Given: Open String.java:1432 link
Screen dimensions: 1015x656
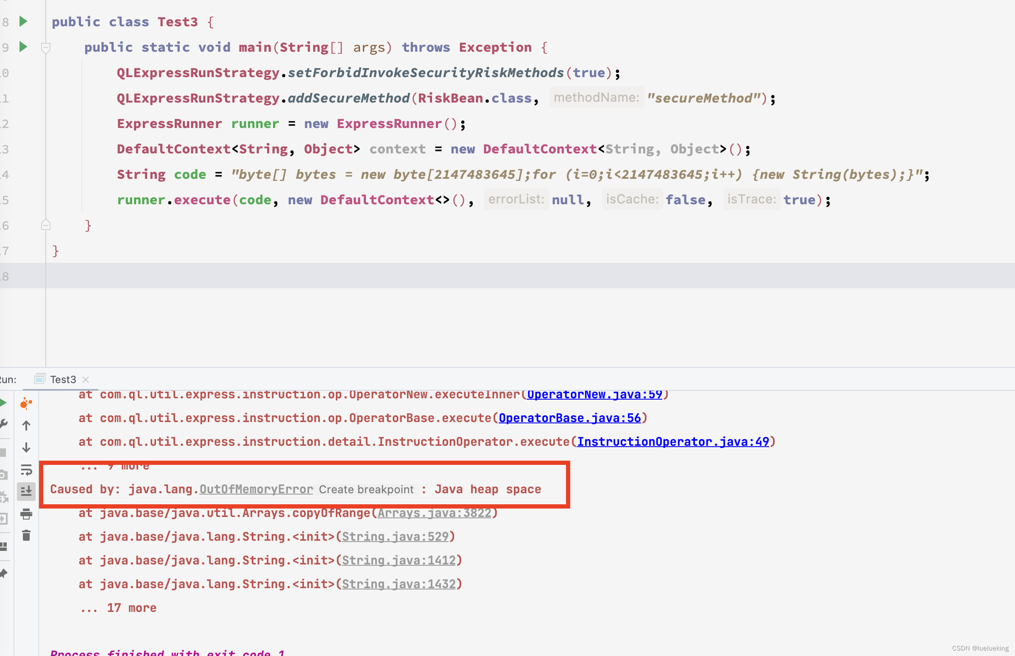Looking at the screenshot, I should [399, 584].
